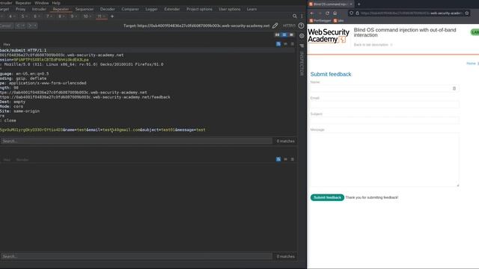Add a new Repeater tab with plus
The image size is (479, 269).
tap(112, 16)
